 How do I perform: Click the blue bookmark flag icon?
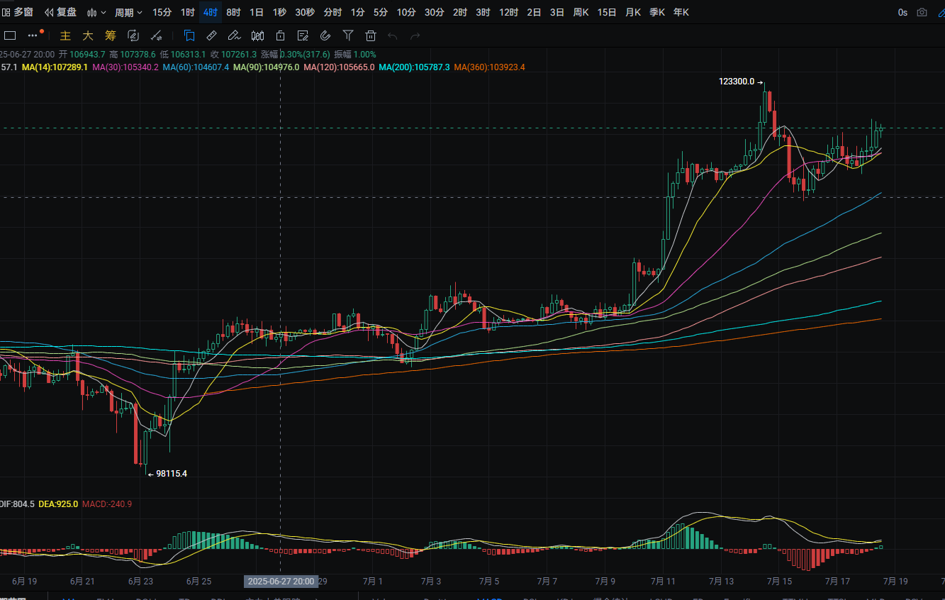pyautogui.click(x=189, y=35)
